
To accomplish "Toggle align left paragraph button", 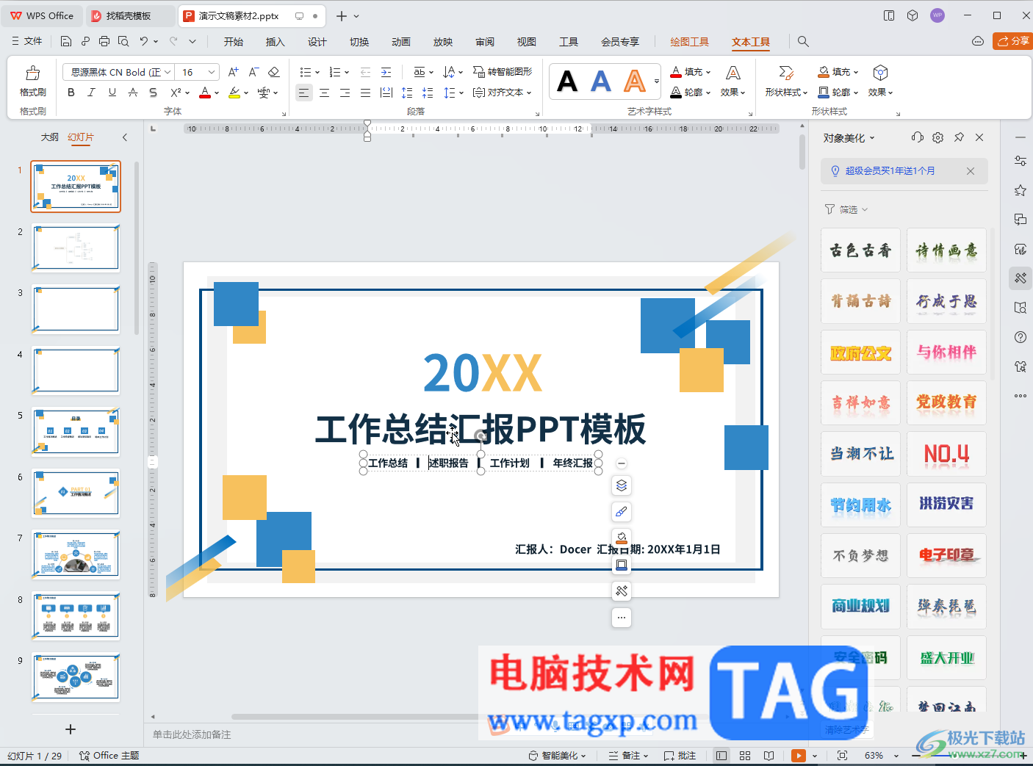I will tap(303, 93).
